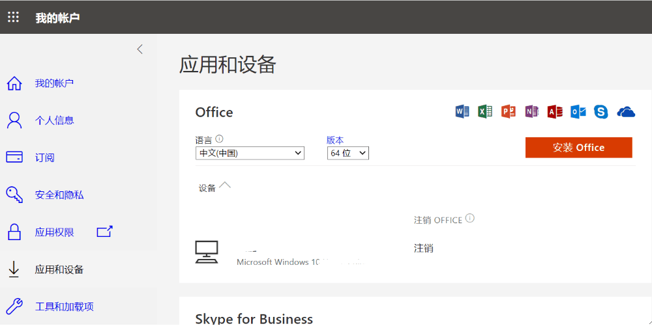Click the Office section heading
The height and width of the screenshot is (326, 652).
214,112
